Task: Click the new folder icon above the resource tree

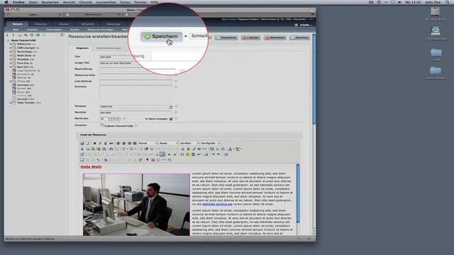Action: [x=19, y=35]
